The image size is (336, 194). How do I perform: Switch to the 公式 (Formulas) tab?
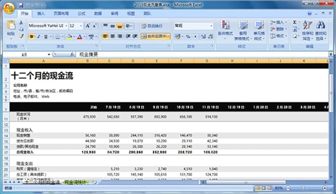(x=82, y=13)
